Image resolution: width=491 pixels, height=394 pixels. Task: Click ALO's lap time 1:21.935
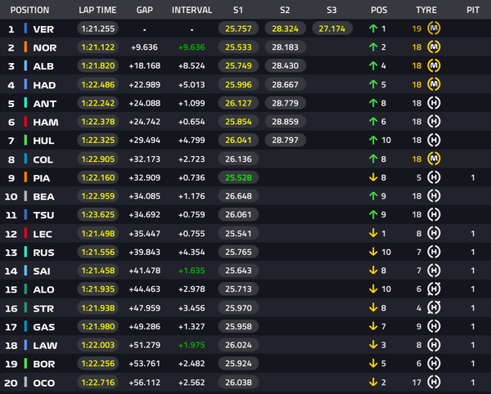click(x=97, y=289)
